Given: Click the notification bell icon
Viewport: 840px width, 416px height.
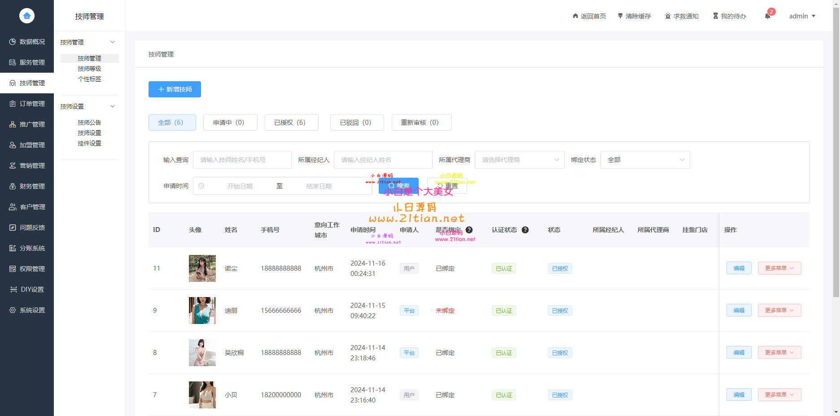Looking at the screenshot, I should [x=767, y=16].
